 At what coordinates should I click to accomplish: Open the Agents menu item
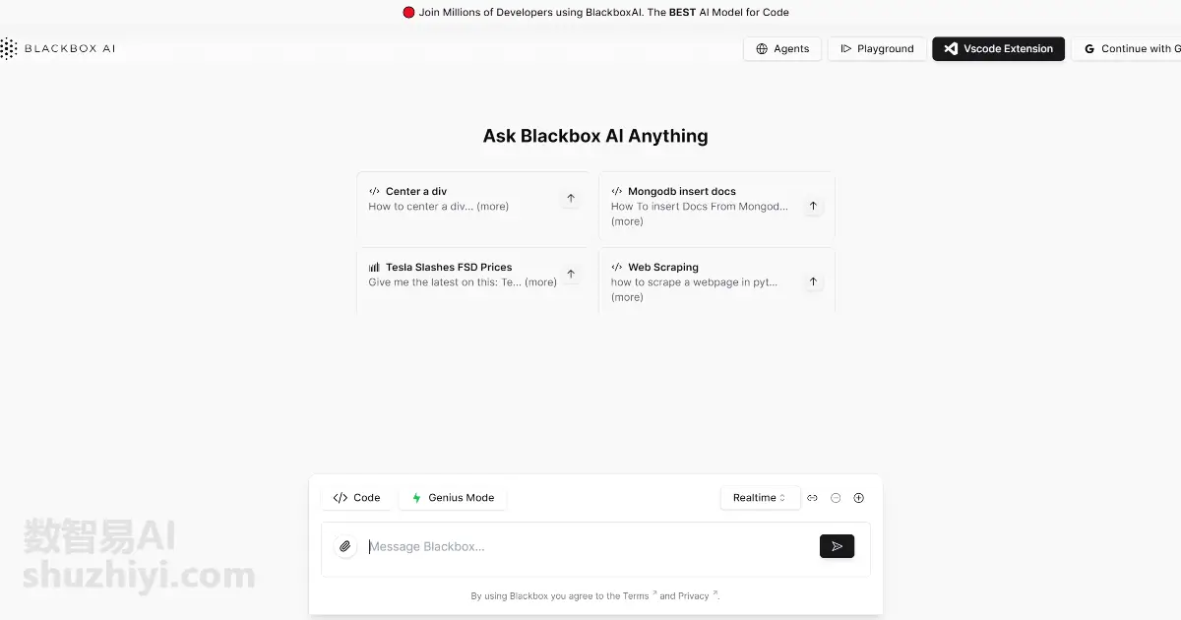click(x=782, y=49)
